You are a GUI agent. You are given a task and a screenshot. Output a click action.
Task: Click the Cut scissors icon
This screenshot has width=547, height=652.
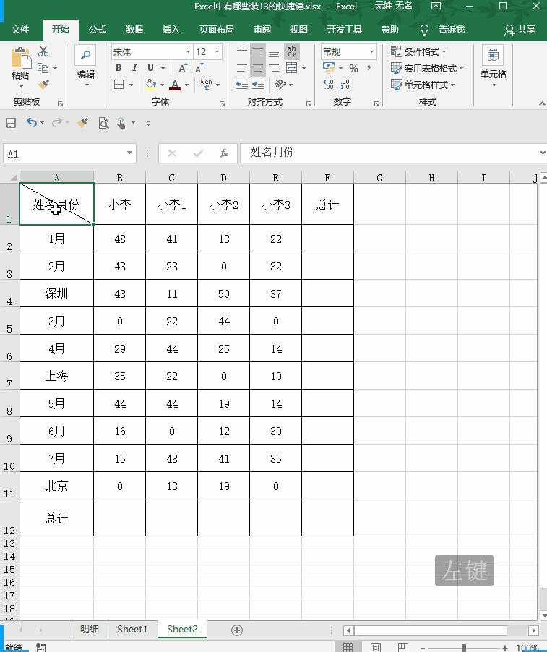pyautogui.click(x=43, y=51)
